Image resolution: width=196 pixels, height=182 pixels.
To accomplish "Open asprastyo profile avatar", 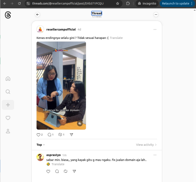I will click(x=40, y=157).
